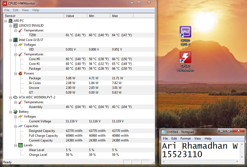Click the LENOVO INVALID motherboard icon
The height and width of the screenshot is (167, 247).
(15, 25)
